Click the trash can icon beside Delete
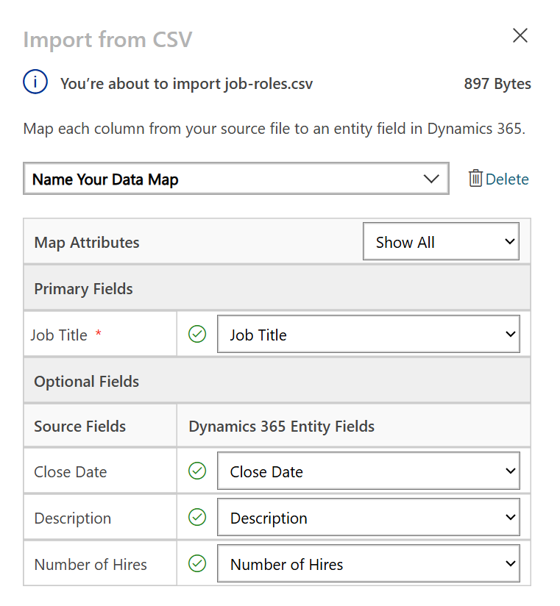560x606 pixels. pyautogui.click(x=475, y=179)
